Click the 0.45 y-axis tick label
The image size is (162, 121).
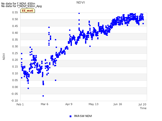pos(15,26)
